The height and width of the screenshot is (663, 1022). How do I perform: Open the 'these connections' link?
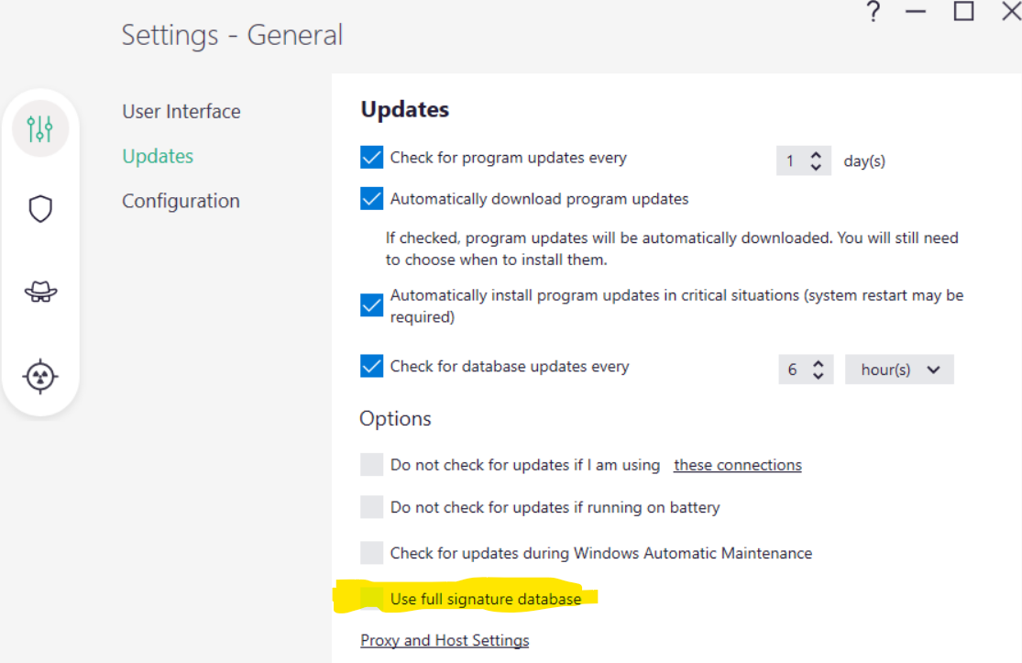pos(737,465)
